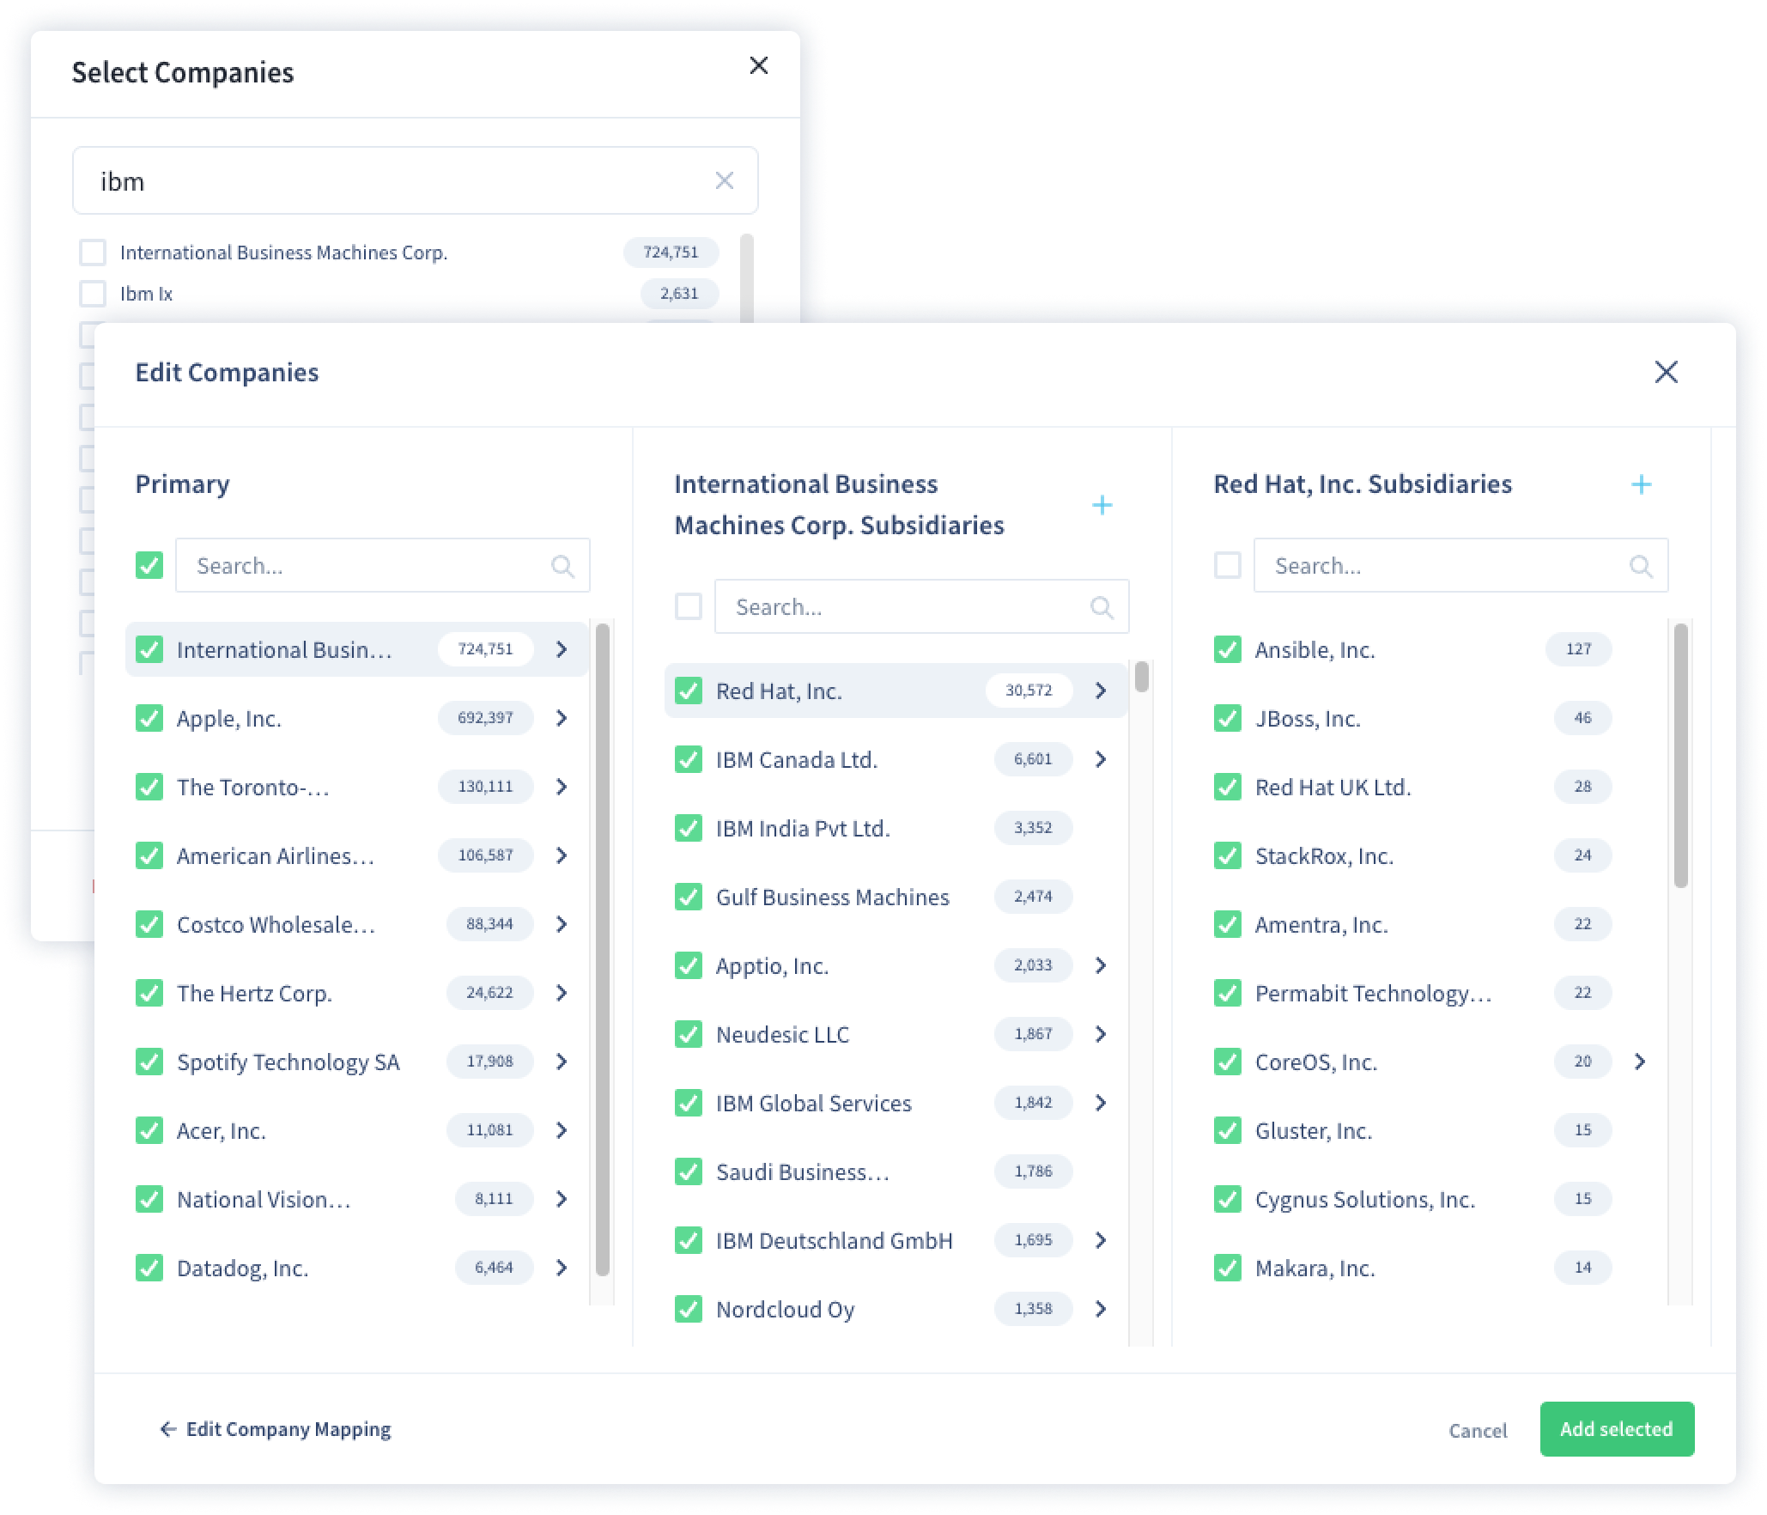Click the clear icon on IBM search field
Screen dimensions: 1767x1515
point(726,180)
